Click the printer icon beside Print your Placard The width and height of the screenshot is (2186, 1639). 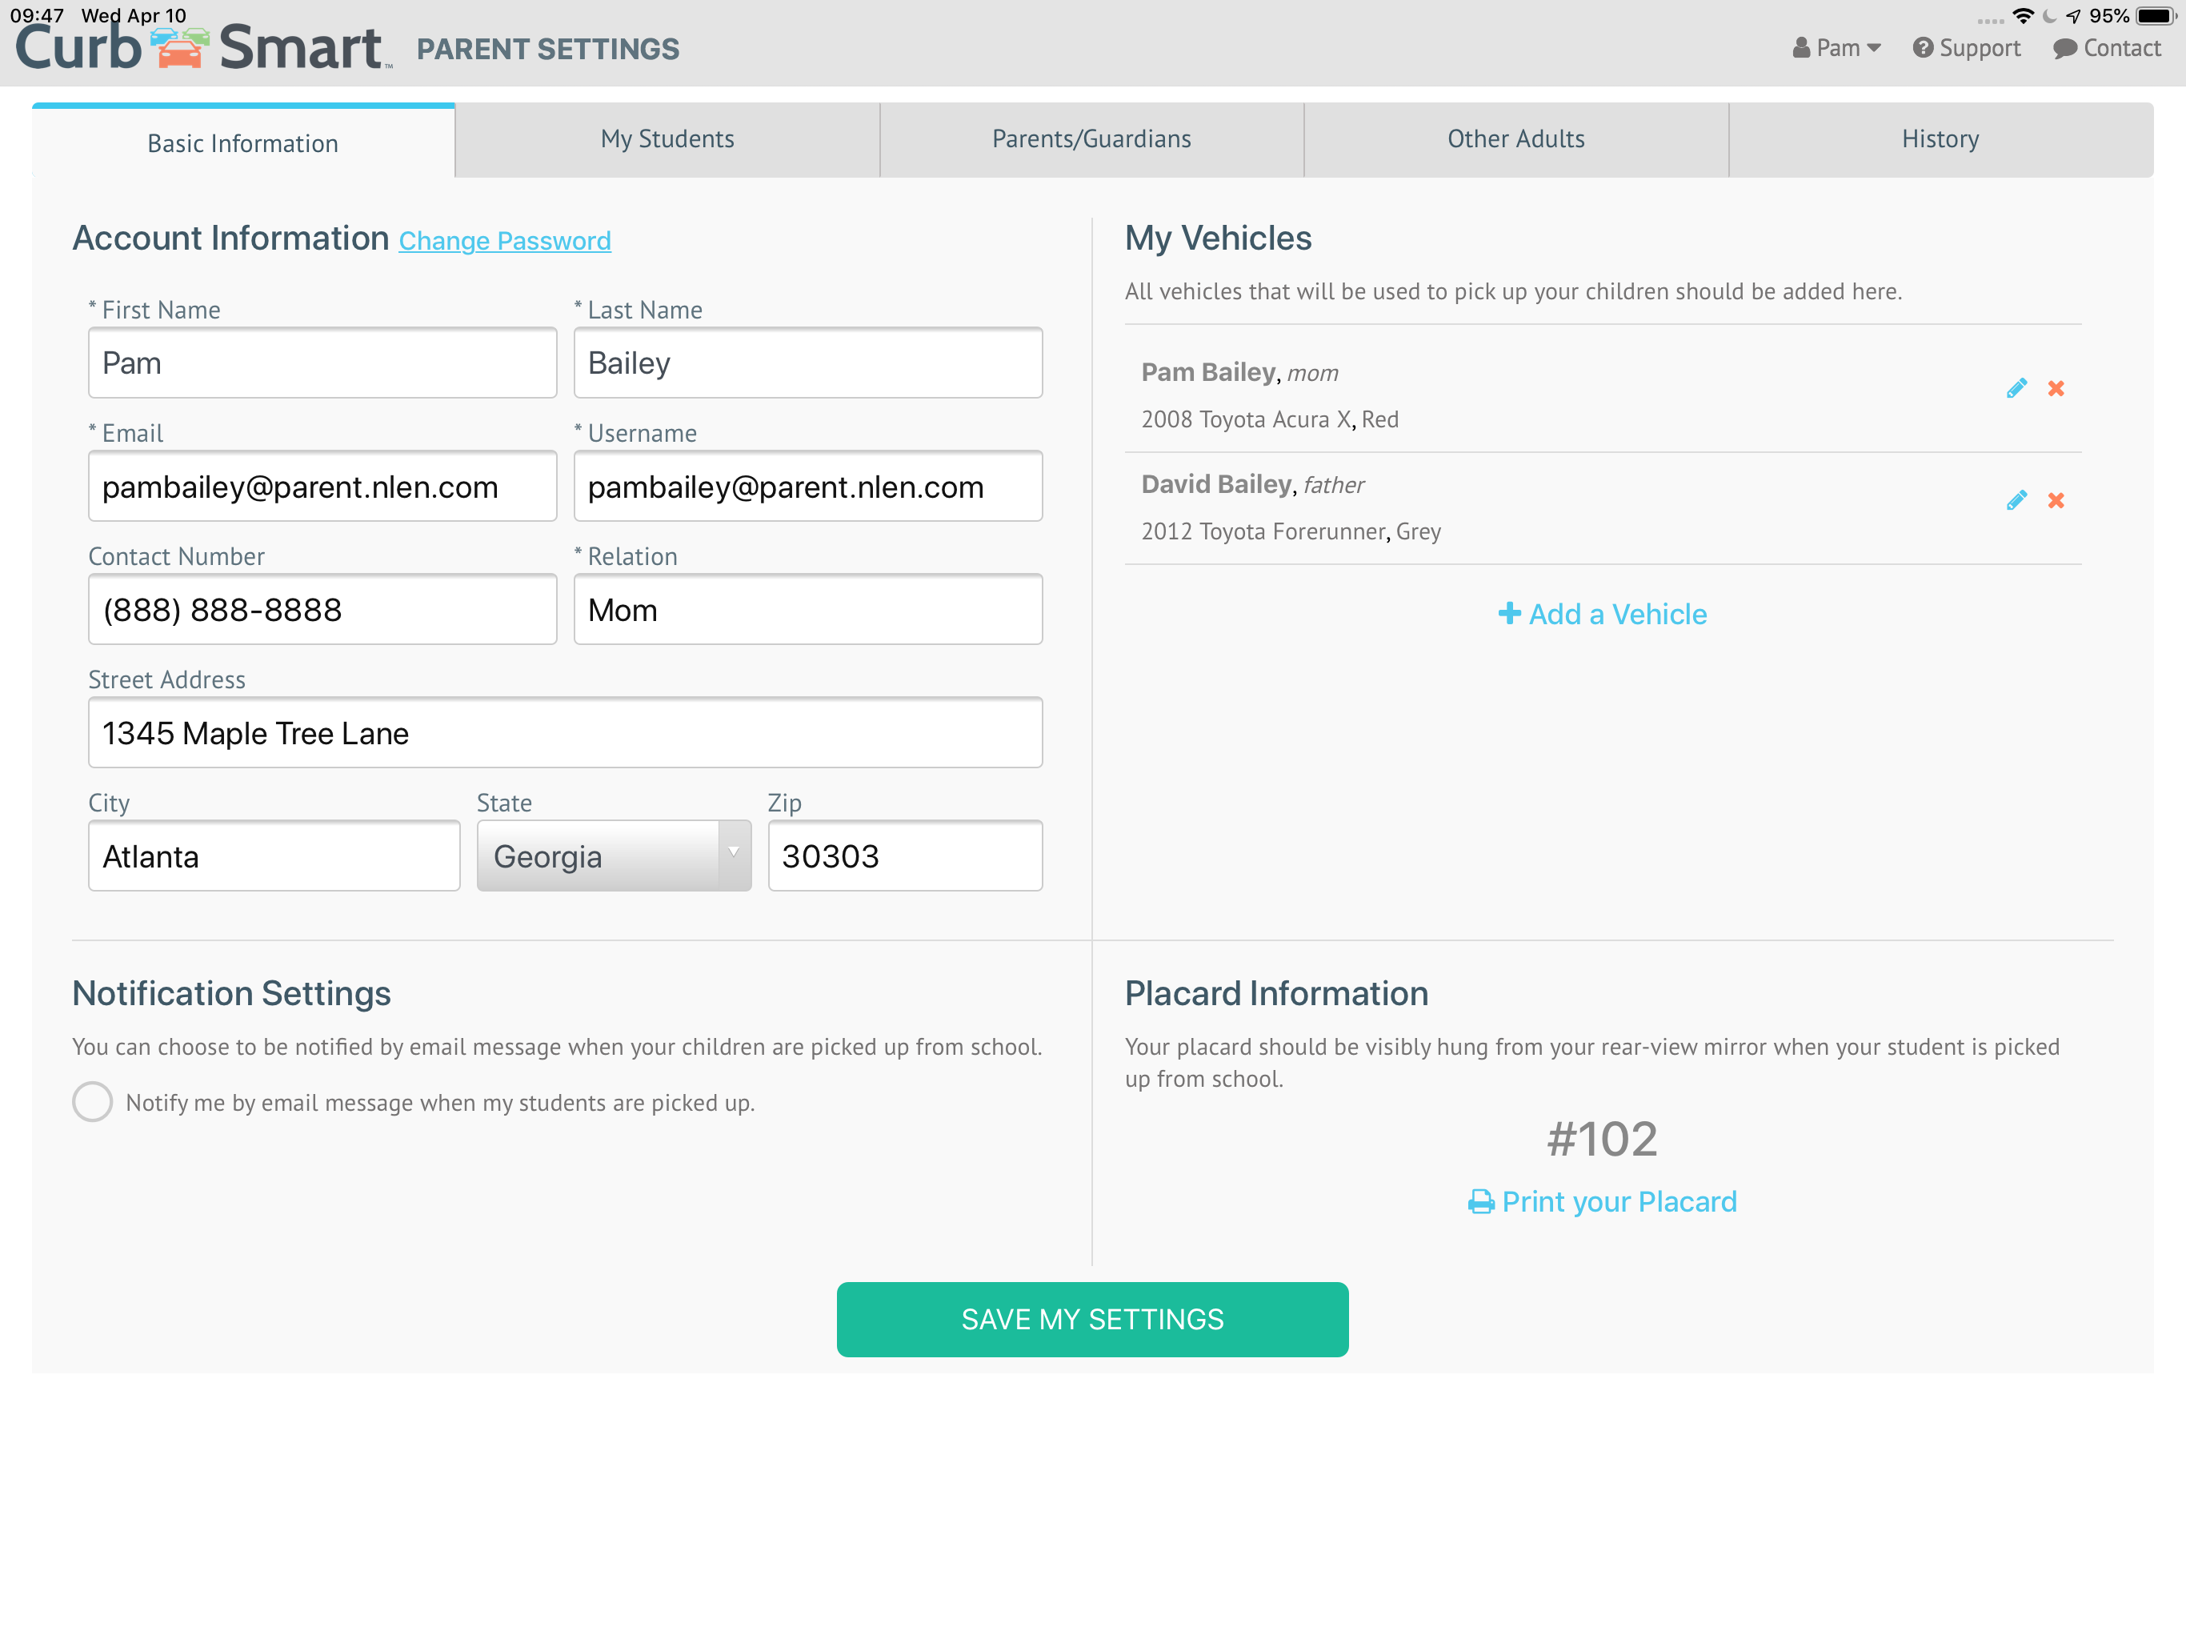(x=1480, y=1202)
